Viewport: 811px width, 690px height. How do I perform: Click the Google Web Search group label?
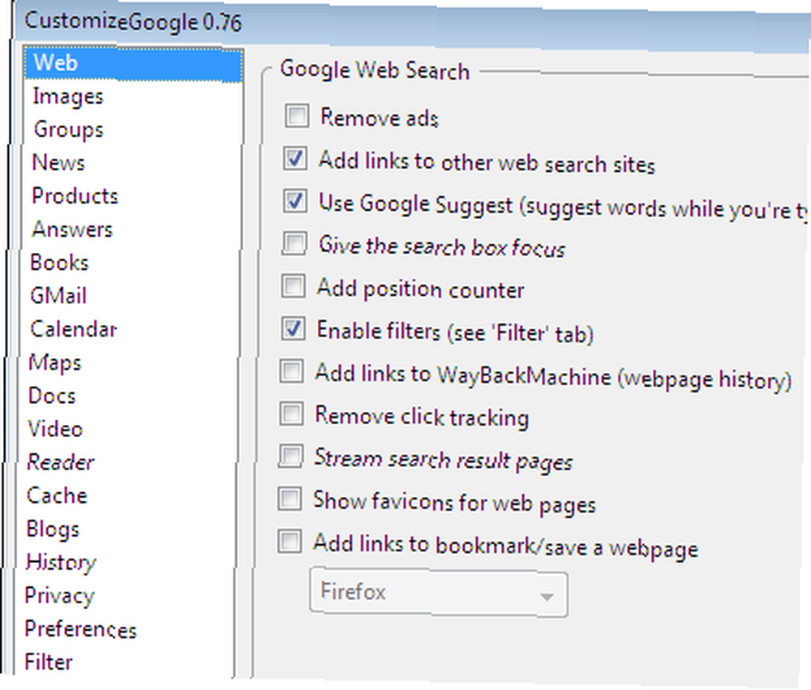(x=375, y=71)
